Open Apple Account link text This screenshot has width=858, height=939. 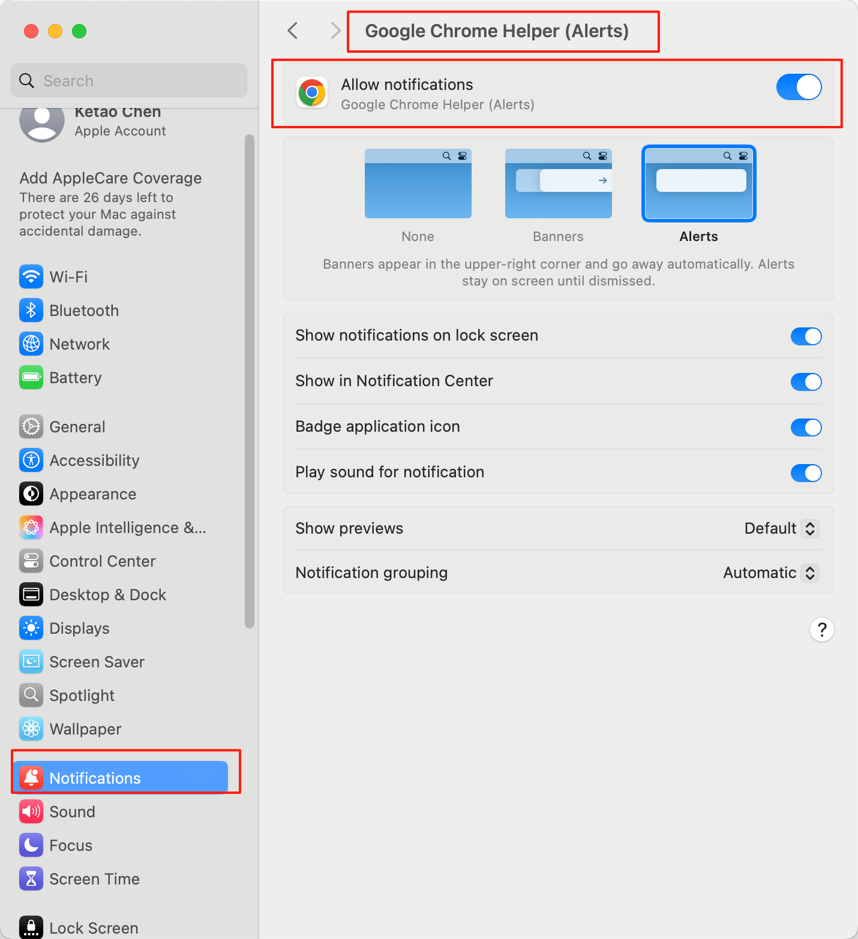pos(120,131)
